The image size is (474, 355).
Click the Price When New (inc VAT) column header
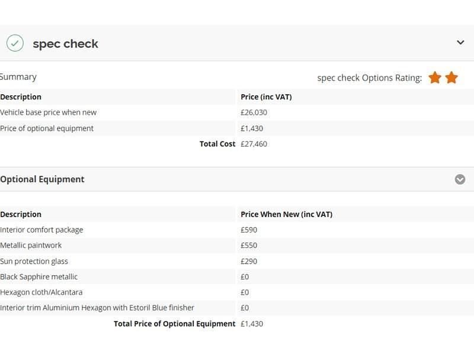click(x=286, y=214)
